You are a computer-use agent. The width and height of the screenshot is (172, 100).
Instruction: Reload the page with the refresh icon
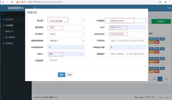12,2
